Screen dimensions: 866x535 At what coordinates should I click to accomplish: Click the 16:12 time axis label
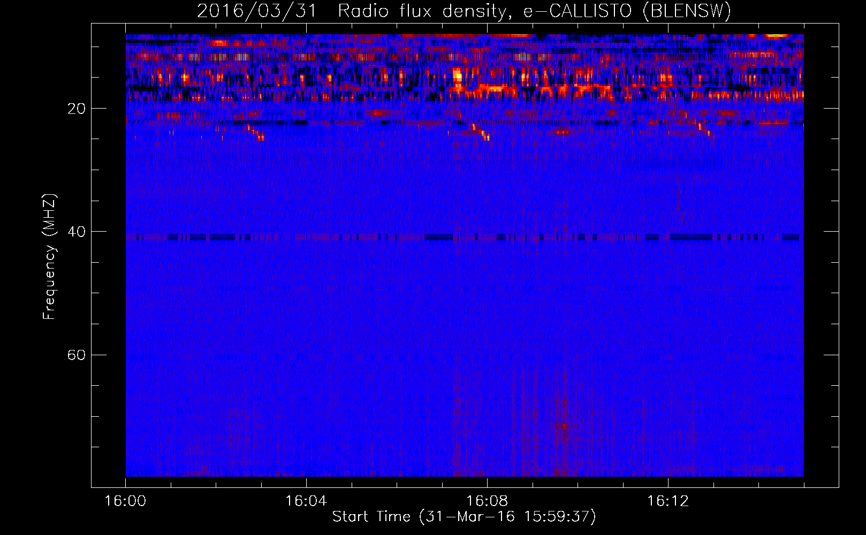(668, 501)
